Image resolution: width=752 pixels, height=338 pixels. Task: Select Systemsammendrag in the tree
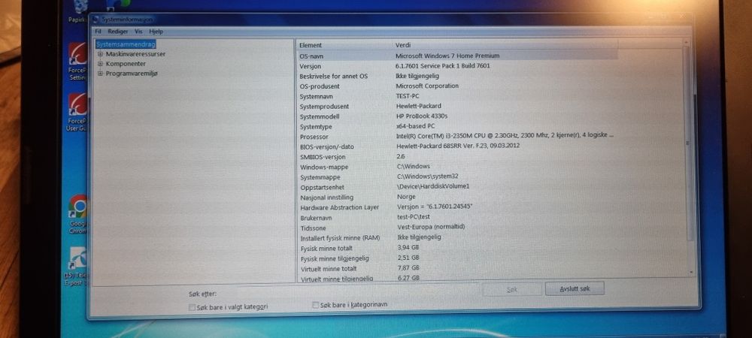126,44
